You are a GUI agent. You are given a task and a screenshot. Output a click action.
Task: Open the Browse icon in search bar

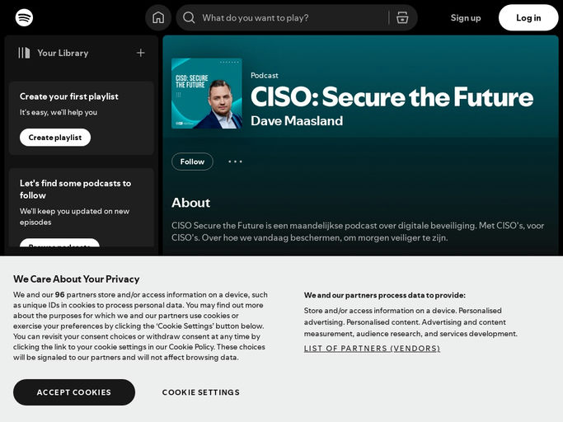[x=402, y=17]
